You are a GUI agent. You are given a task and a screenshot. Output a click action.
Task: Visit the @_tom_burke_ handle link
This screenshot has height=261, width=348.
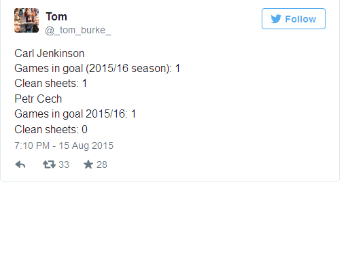click(x=77, y=31)
